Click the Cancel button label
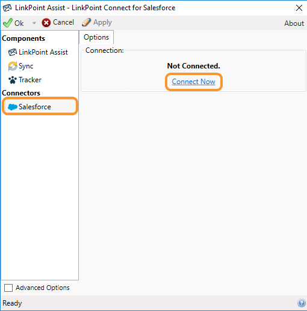The image size is (307, 311). click(63, 22)
